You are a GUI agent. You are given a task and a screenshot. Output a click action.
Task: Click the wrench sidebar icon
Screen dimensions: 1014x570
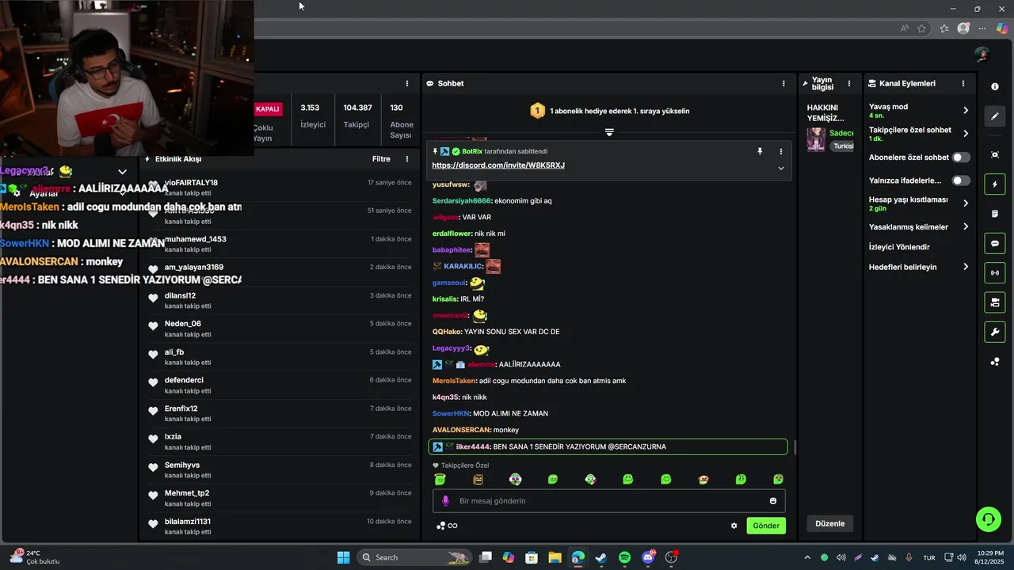pyautogui.click(x=995, y=332)
